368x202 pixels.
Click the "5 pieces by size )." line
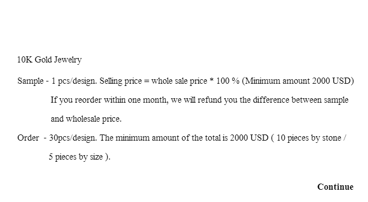click(x=79, y=157)
